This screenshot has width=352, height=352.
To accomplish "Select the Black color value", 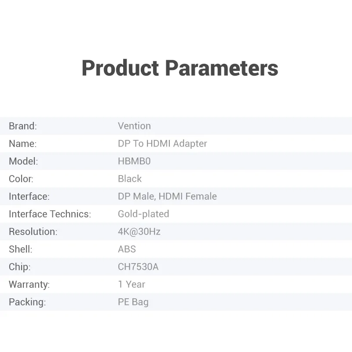I will pyautogui.click(x=130, y=179).
